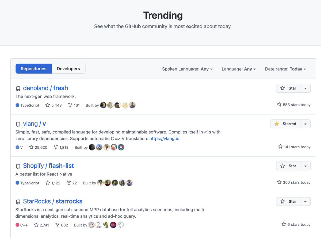Image resolution: width=321 pixels, height=238 pixels.
Task: Open list dropdown next to vlang Starred button
Action: [x=305, y=124]
